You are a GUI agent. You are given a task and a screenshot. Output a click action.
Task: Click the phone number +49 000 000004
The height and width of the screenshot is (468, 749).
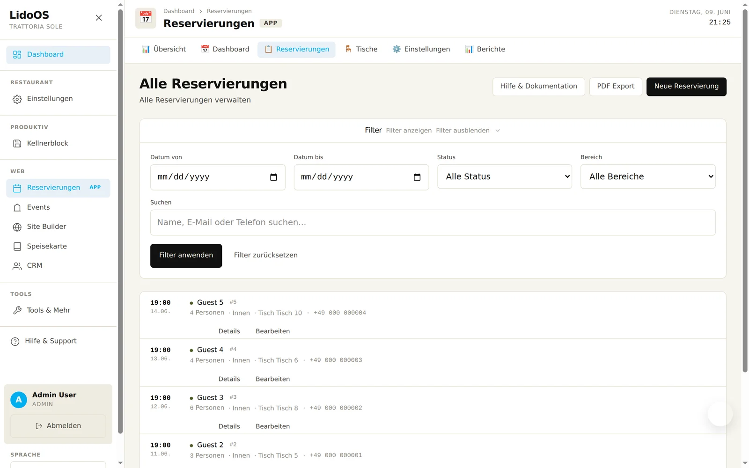pyautogui.click(x=340, y=313)
